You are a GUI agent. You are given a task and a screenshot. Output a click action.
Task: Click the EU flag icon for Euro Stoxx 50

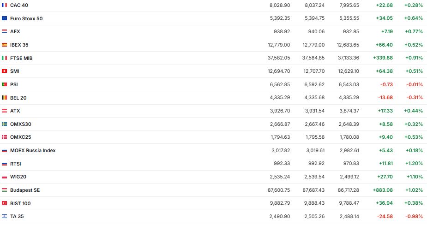[4, 18]
